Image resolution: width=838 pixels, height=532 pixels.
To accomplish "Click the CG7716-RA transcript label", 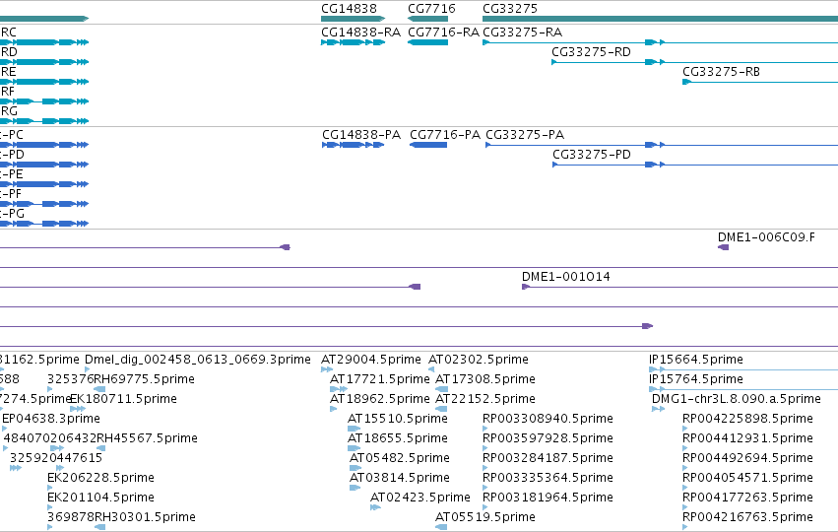I will coord(443,33).
